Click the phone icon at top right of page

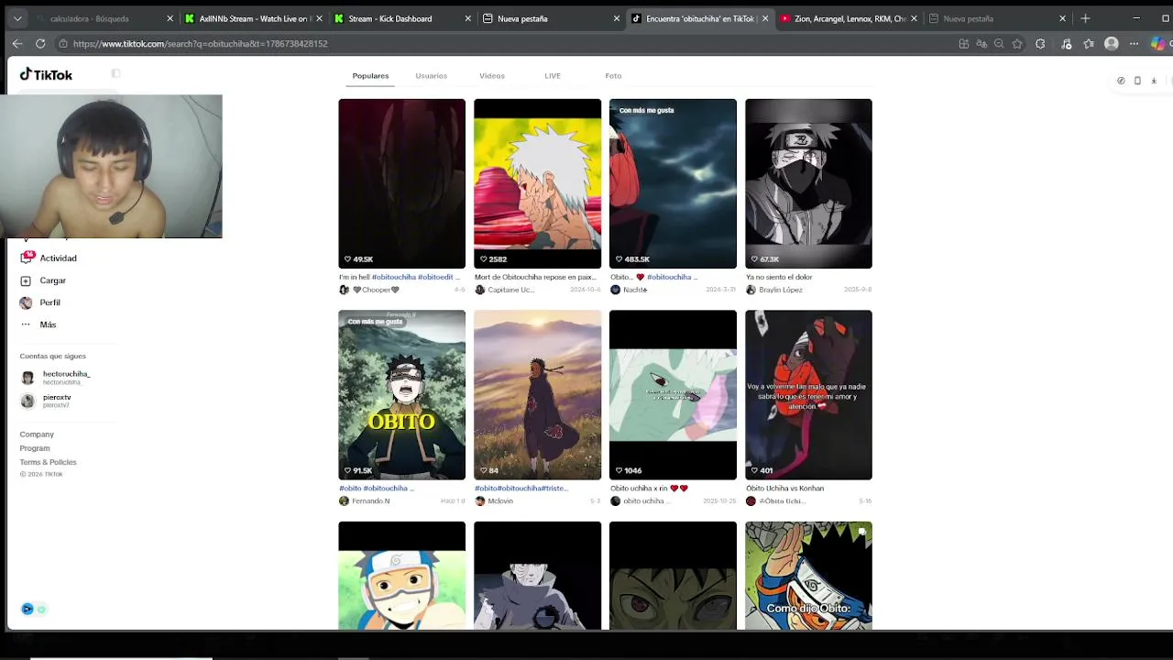coord(1137,81)
